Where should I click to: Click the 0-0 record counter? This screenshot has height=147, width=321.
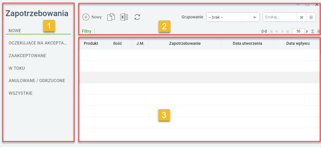click(264, 32)
